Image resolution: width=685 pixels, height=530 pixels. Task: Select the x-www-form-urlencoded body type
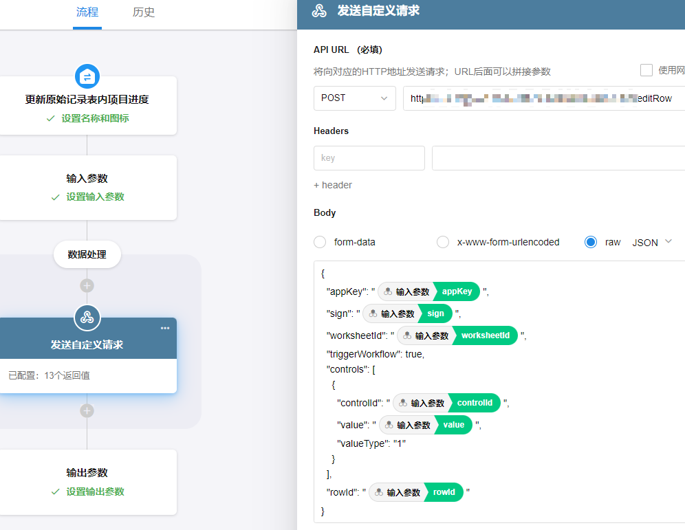[443, 242]
